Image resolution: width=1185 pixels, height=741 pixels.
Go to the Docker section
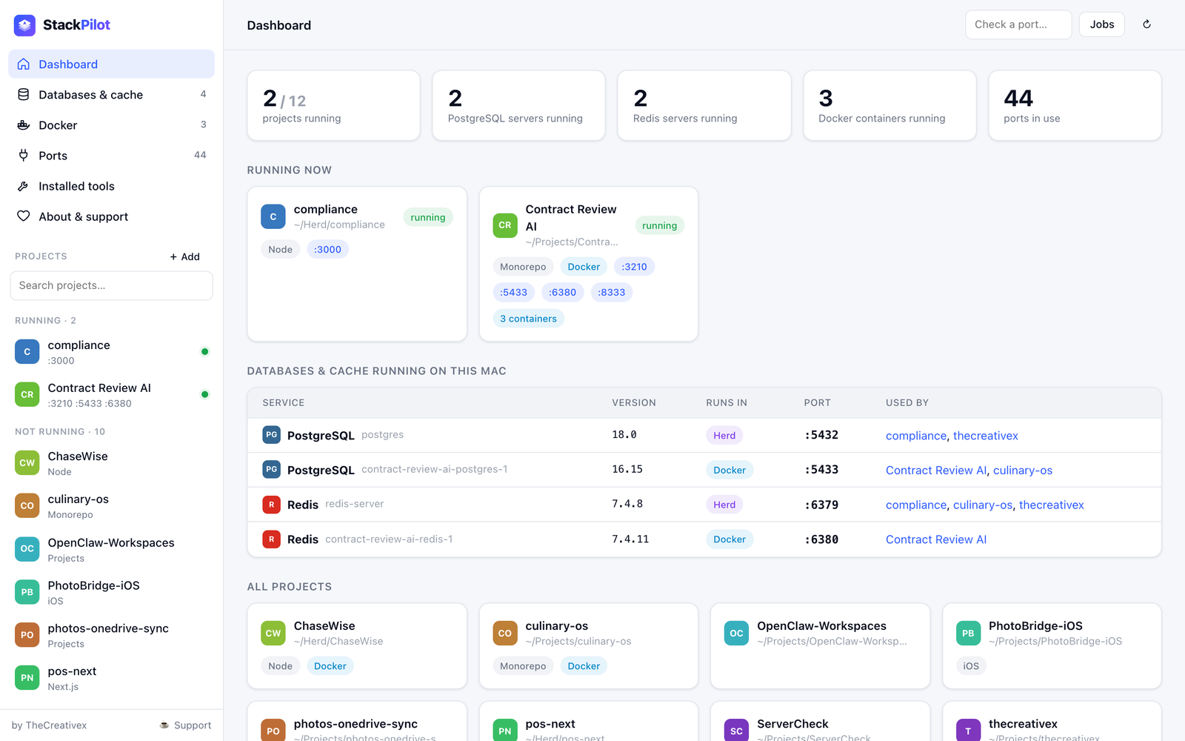coord(111,125)
